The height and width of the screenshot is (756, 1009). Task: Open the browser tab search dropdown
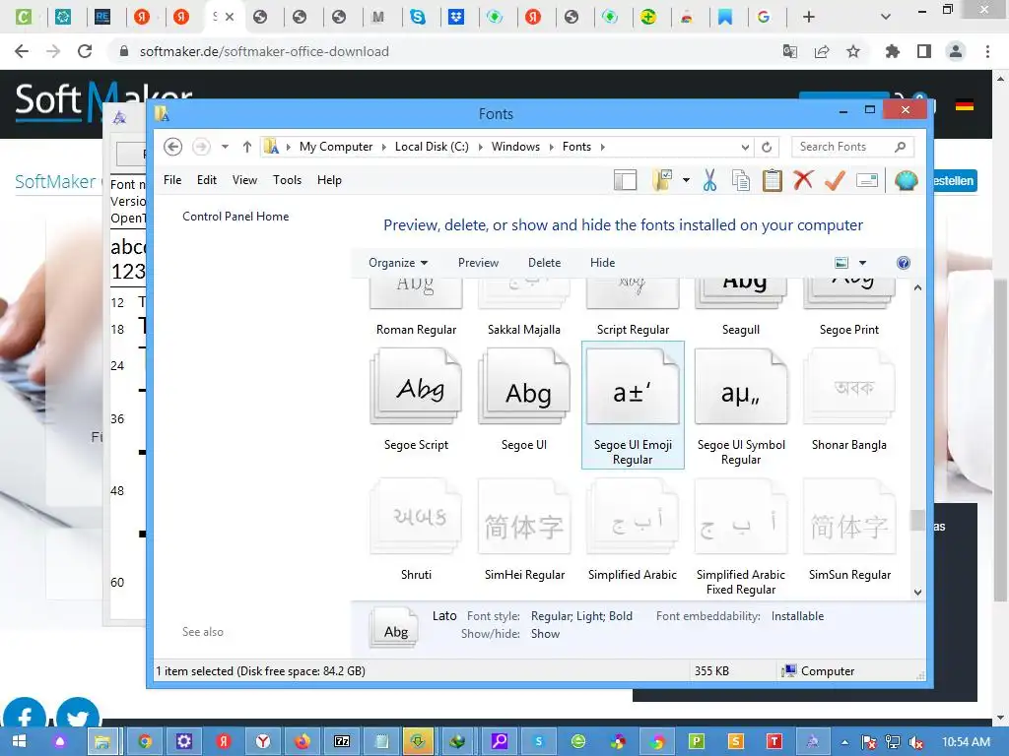coord(886,17)
